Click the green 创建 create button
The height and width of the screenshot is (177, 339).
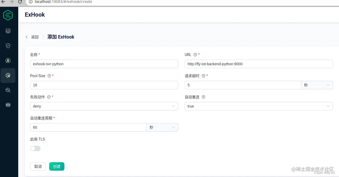click(56, 166)
